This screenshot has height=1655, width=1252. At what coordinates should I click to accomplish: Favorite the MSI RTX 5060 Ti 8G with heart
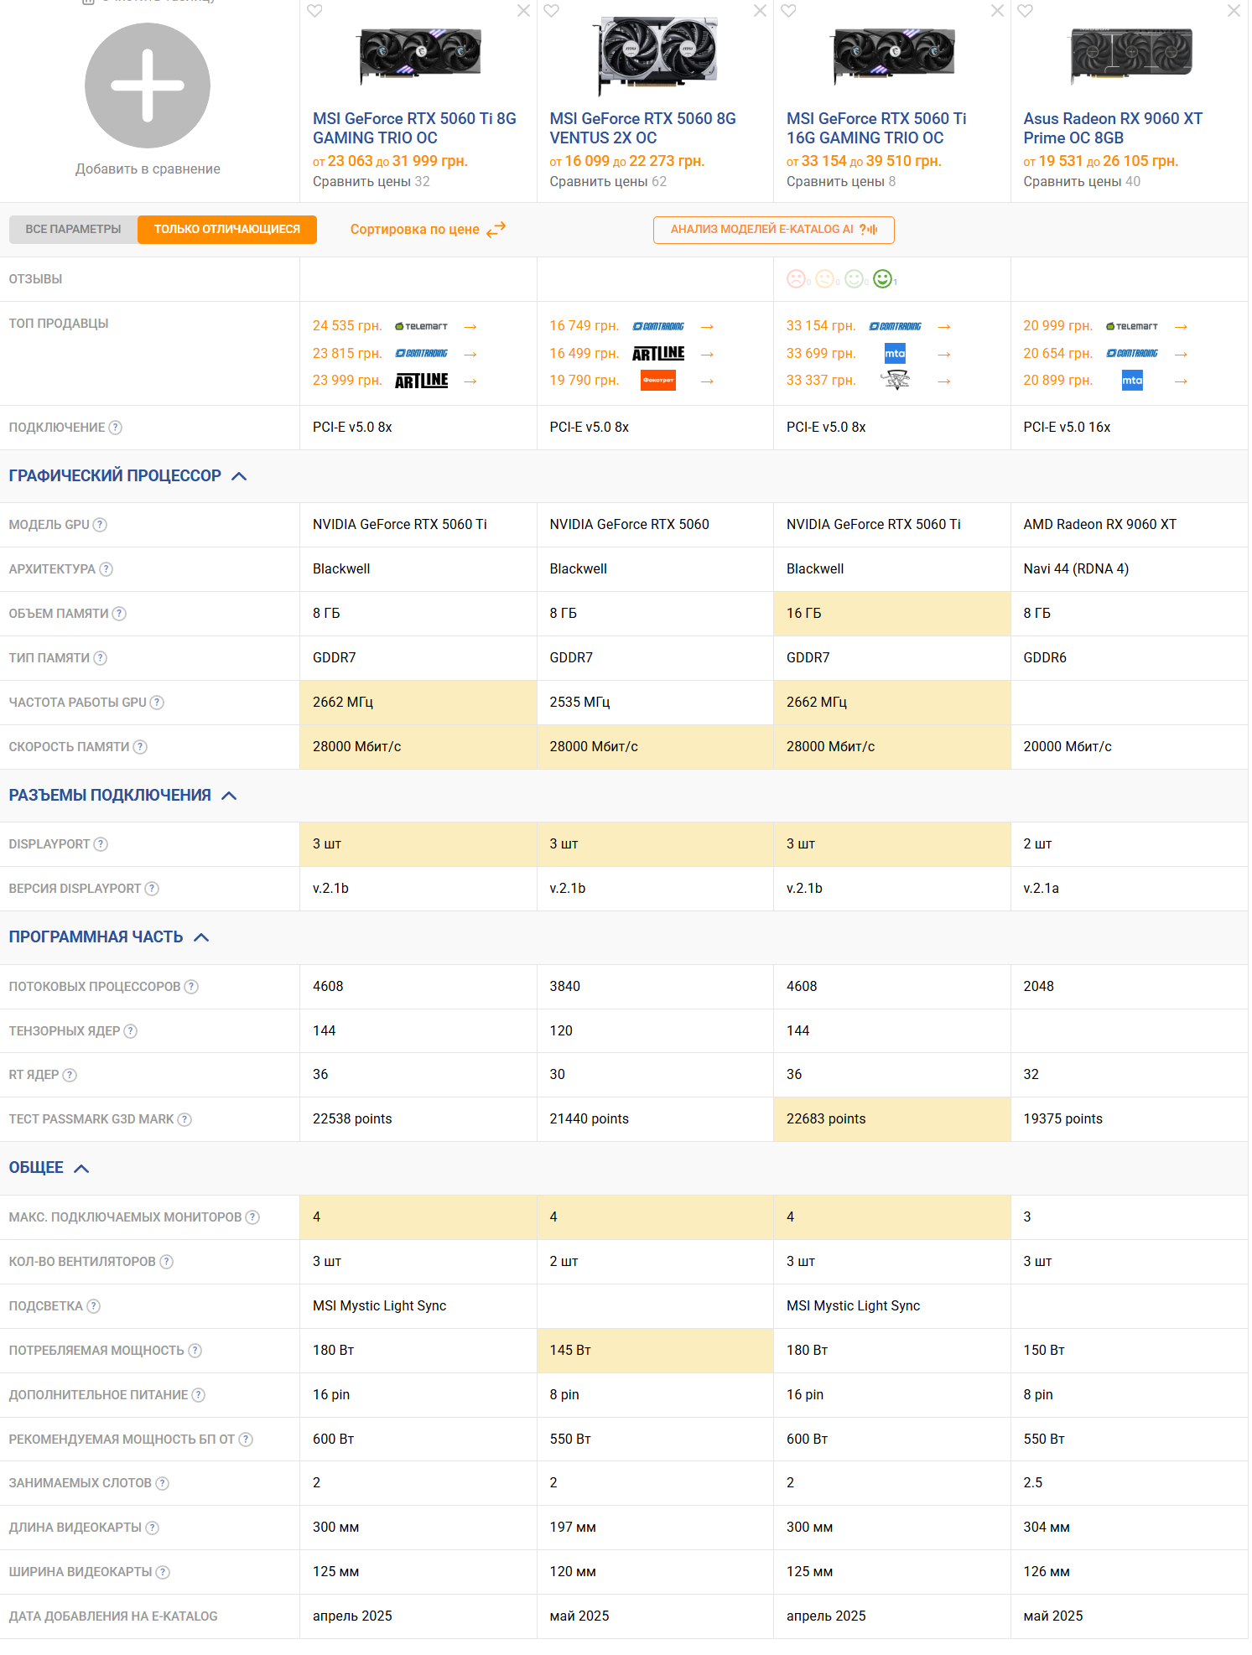coord(314,11)
